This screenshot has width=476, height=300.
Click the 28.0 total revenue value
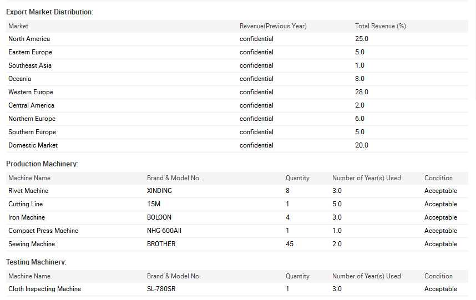(x=362, y=92)
